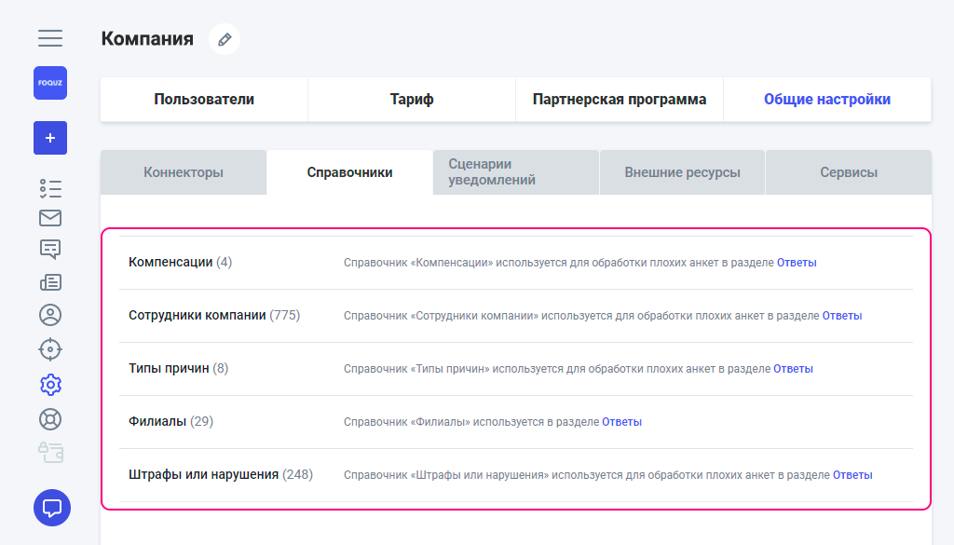Click the pencil edit icon beside Компания
The width and height of the screenshot is (954, 545).
(x=225, y=39)
